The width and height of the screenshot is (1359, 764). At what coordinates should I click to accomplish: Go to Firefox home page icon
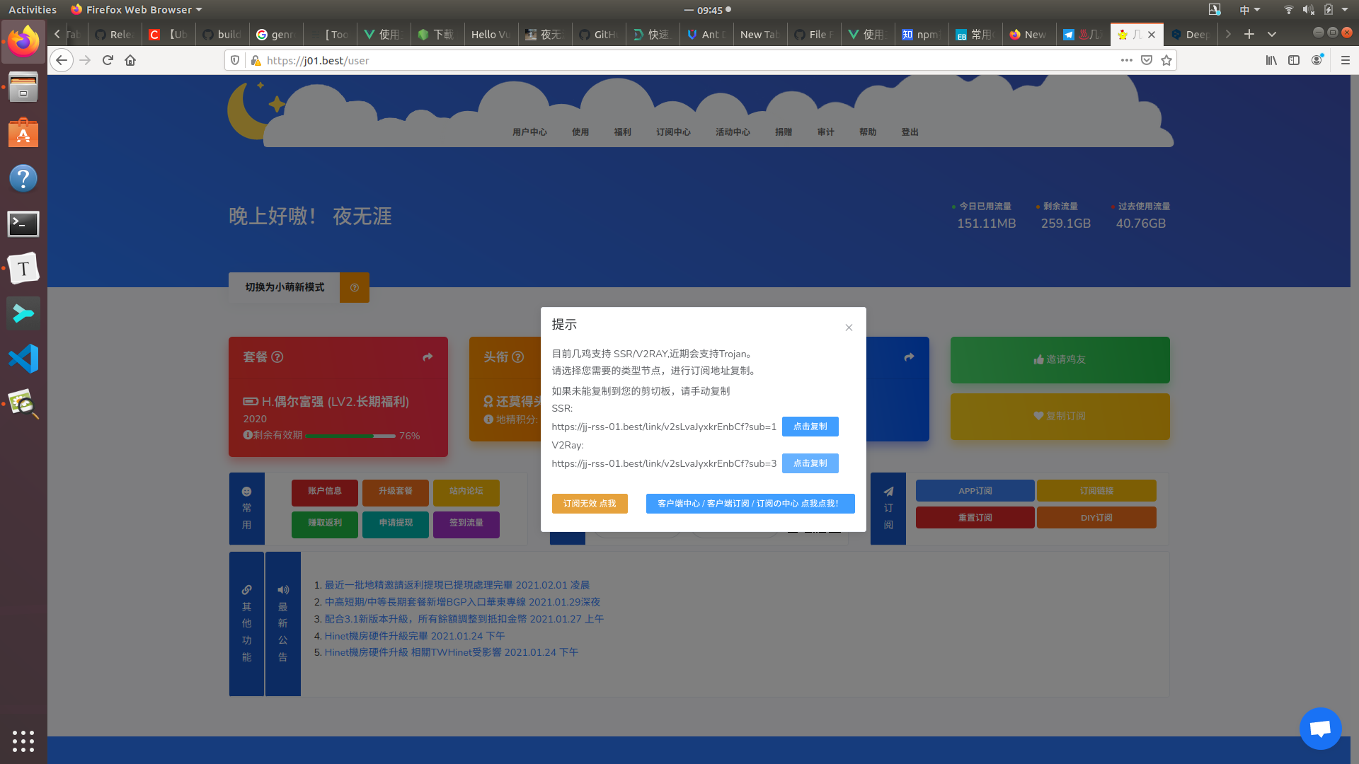pos(130,60)
